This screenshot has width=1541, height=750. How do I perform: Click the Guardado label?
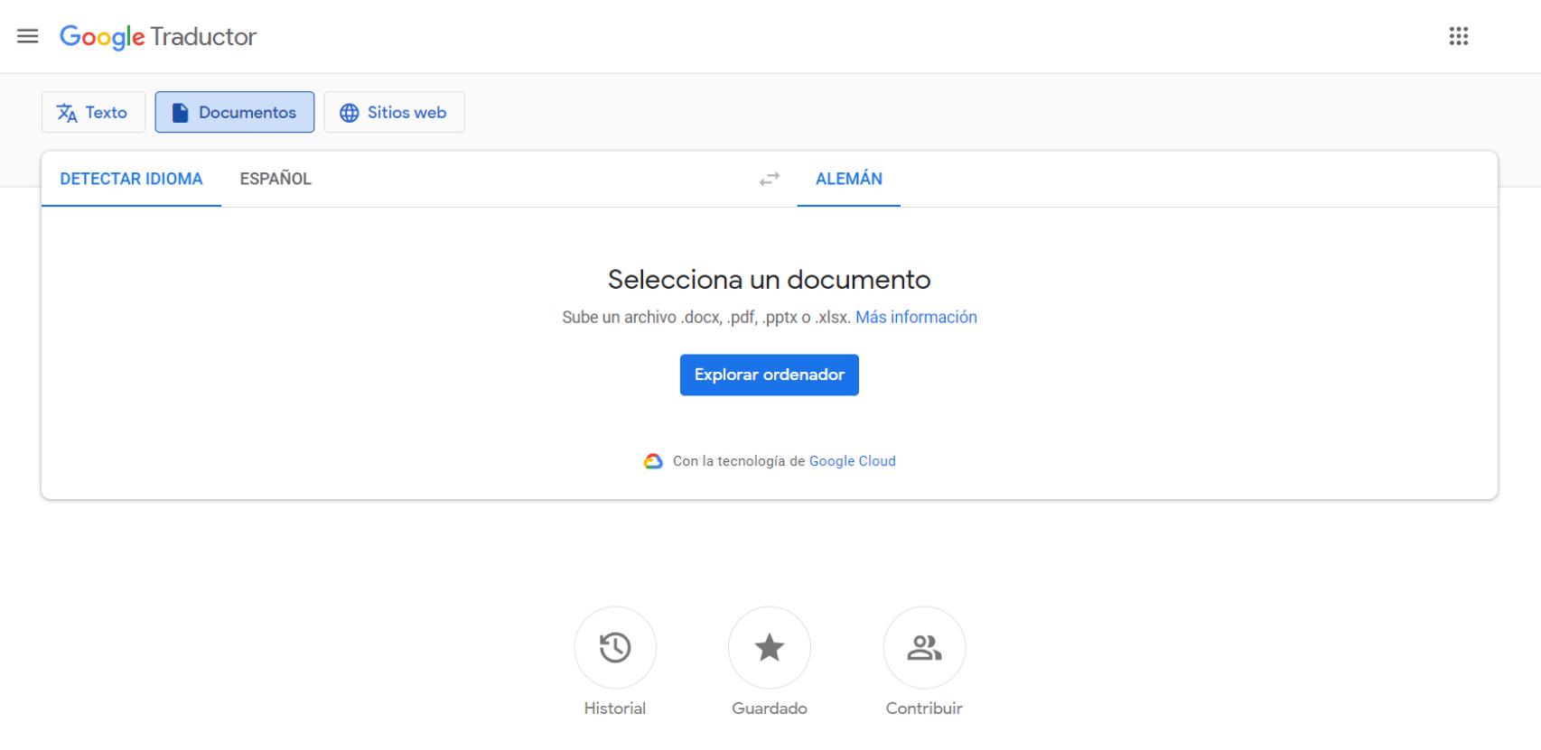coord(770,708)
